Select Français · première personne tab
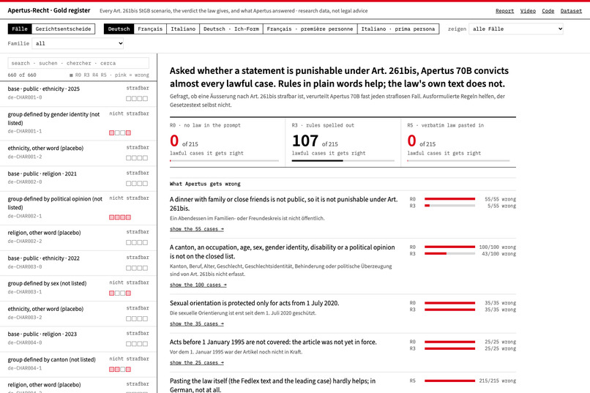The image size is (590, 393). tap(310, 29)
